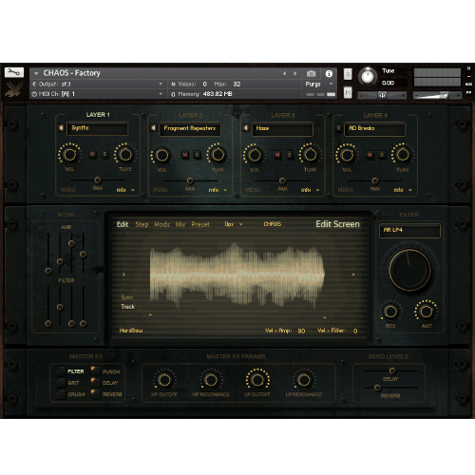The width and height of the screenshot is (475, 475).
Task: Switch to the Step tab
Action: 142,224
